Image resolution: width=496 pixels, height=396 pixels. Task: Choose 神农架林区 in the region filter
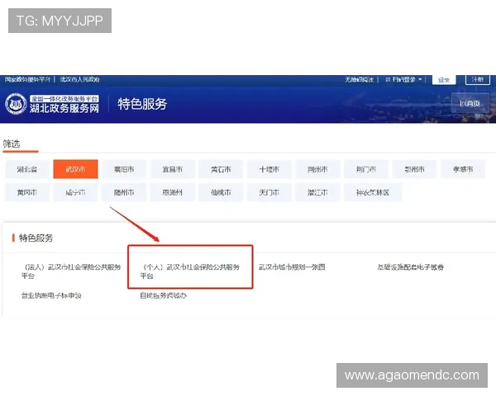[373, 192]
